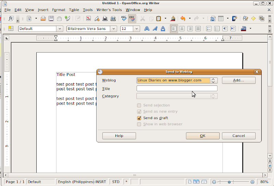Uncheck the Send as draft checkbox
The width and height of the screenshot is (274, 186).
[x=139, y=118]
